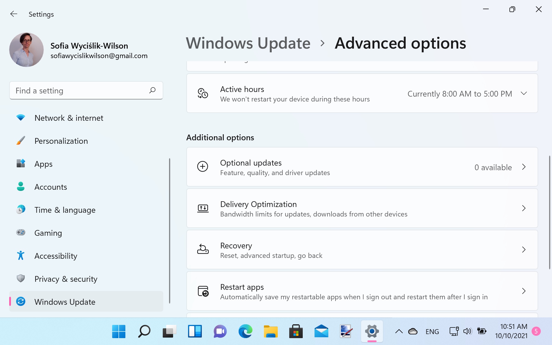Click the Apps sidebar icon
The height and width of the screenshot is (345, 552).
pos(21,164)
